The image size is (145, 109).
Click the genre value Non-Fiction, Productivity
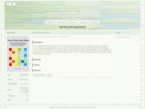(24, 90)
